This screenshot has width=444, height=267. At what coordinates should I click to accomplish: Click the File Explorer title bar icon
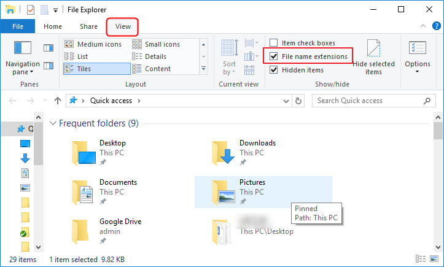pyautogui.click(x=10, y=10)
